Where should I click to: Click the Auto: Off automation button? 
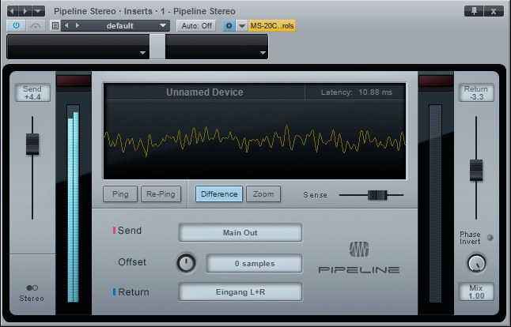coord(196,25)
